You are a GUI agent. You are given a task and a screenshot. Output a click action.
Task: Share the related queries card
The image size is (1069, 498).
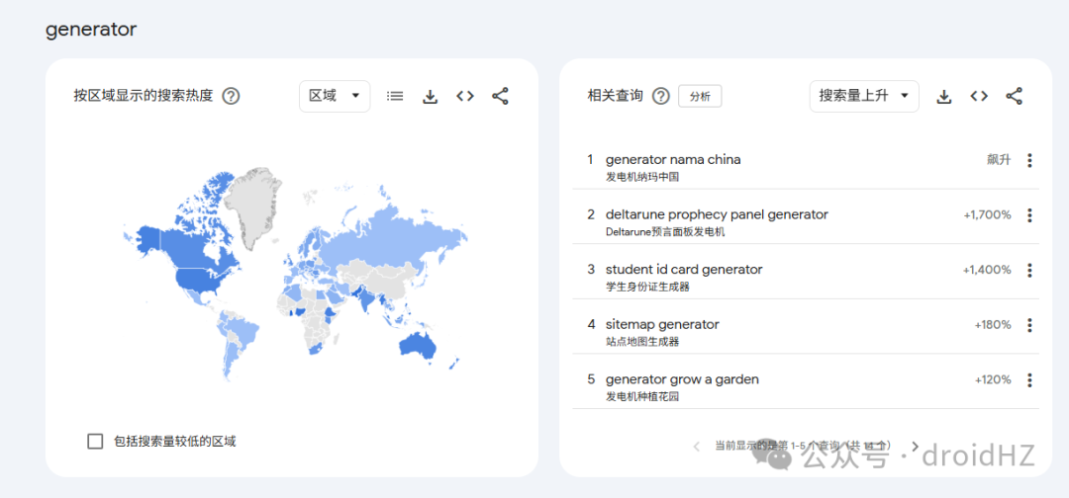(1015, 97)
